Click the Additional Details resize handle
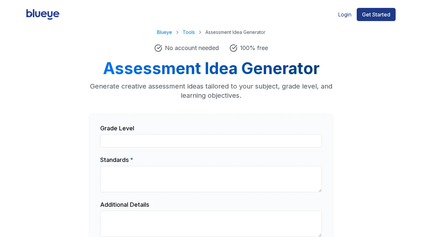The height and width of the screenshot is (237, 422). tap(319, 235)
